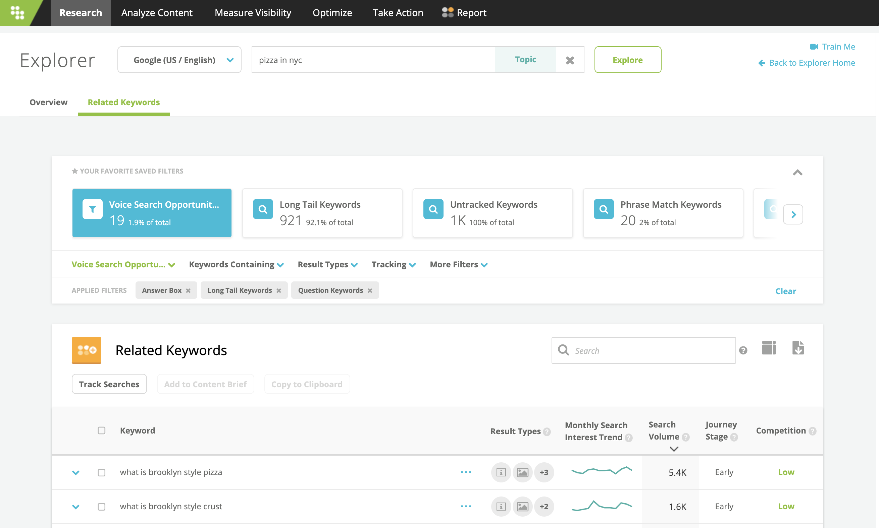879x528 pixels.
Task: Click the Track Searches button
Action: [109, 384]
